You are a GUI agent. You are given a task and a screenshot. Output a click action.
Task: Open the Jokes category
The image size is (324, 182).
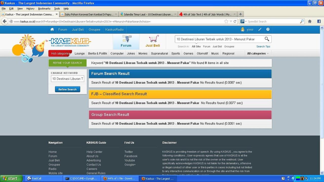131,53
